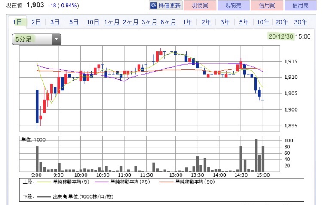View the 3年 chart range

(x=225, y=22)
